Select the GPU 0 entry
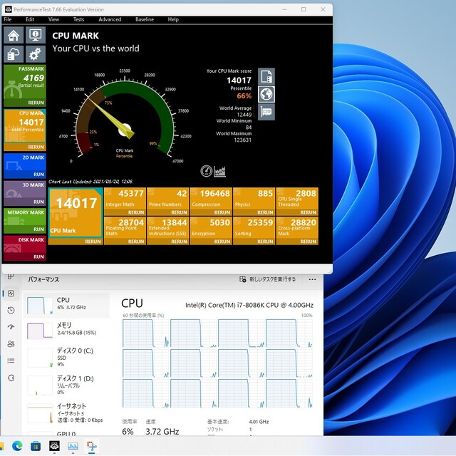Image resolution: width=456 pixels, height=456 pixels. (x=66, y=432)
